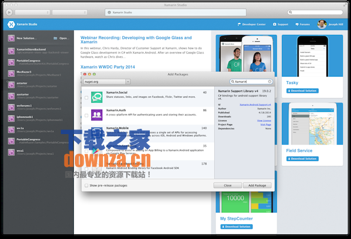Click the magnifier icon in Add Packages search
Image resolution: width=351 pixels, height=239 pixels.
pyautogui.click(x=233, y=82)
